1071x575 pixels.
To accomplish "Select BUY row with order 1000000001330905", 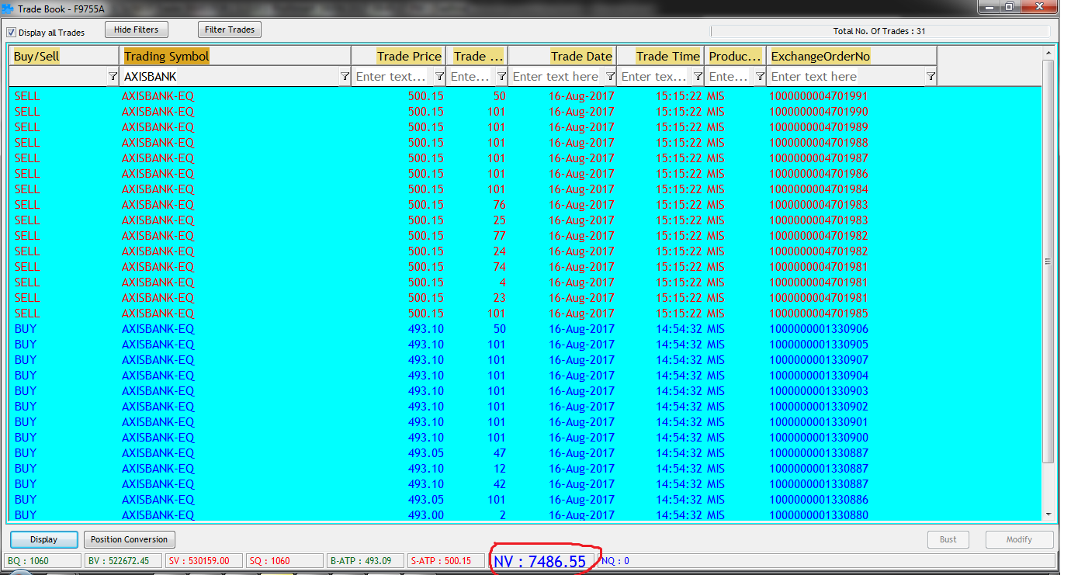I will [x=525, y=345].
